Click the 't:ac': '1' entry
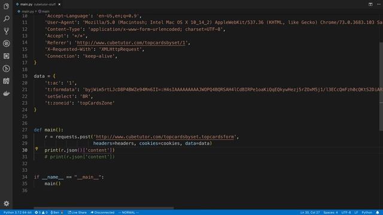This screenshot has width=383, height=215. (61, 83)
